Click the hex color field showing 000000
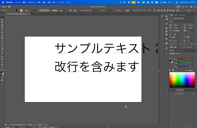Image resolution: width=197 pixels, height=128 pixels. 191,71
